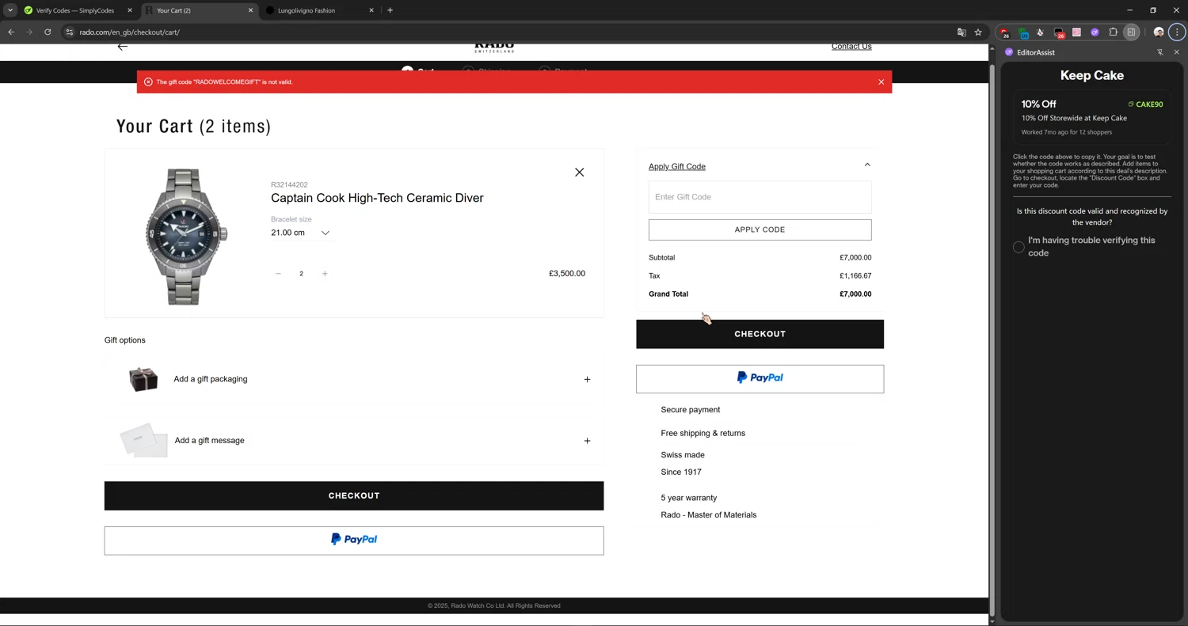This screenshot has width=1188, height=626.
Task: Reload the current page
Action: tap(48, 32)
